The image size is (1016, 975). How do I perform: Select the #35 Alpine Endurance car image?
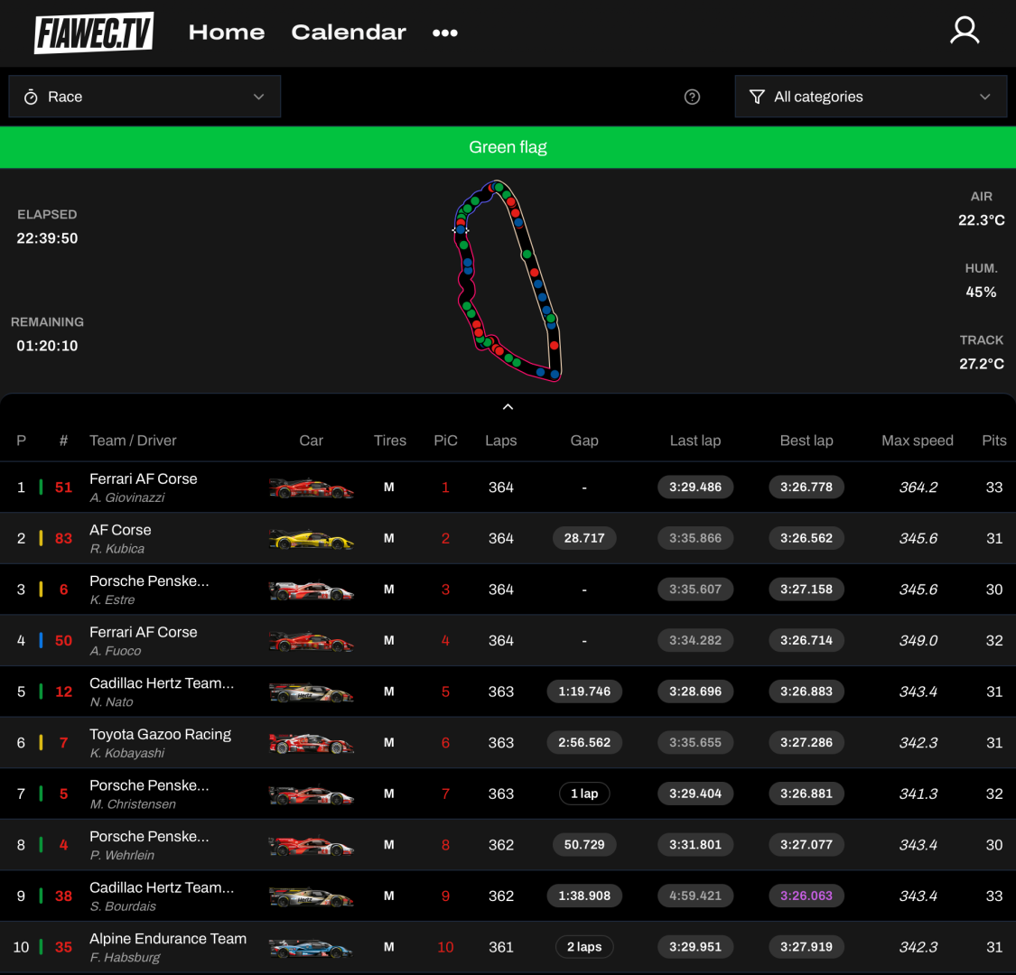pyautogui.click(x=311, y=948)
